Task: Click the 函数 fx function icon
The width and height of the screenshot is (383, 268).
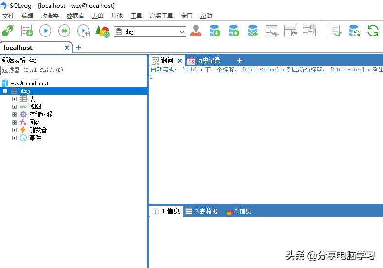Action: [x=23, y=122]
